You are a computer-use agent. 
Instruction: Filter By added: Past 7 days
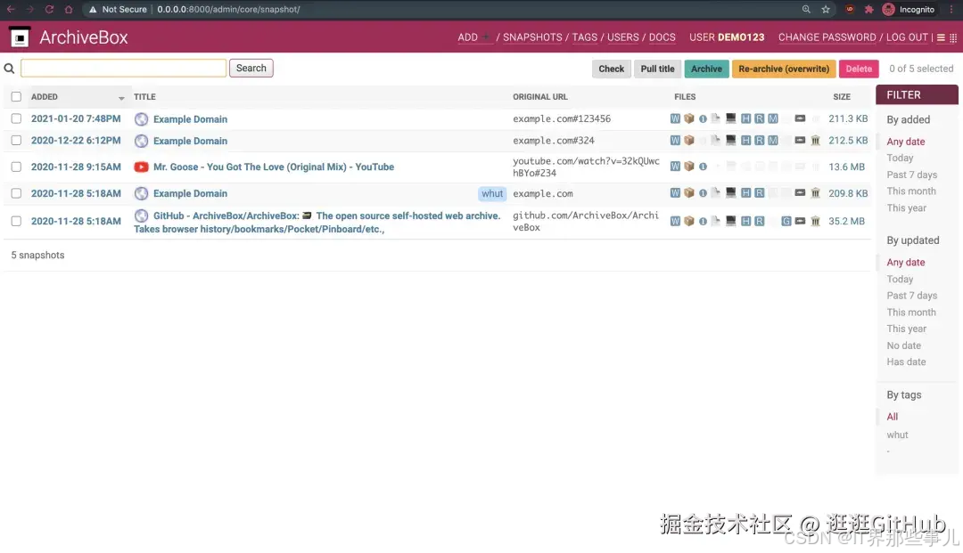click(x=911, y=175)
